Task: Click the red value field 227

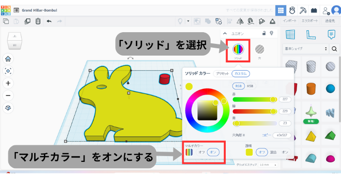Action: 285,99
